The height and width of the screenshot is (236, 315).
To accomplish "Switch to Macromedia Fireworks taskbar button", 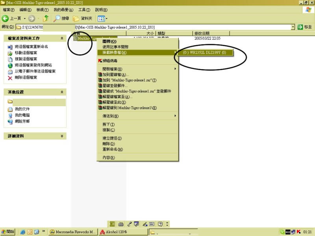I will point(73,232).
